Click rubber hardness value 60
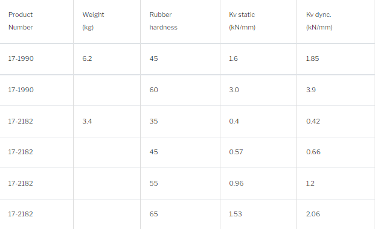 [153, 90]
